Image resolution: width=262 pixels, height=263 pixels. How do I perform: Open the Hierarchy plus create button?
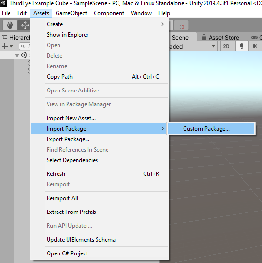click(5, 46)
